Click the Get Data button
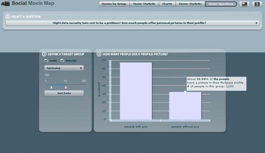265x153 pixels. coord(64,93)
